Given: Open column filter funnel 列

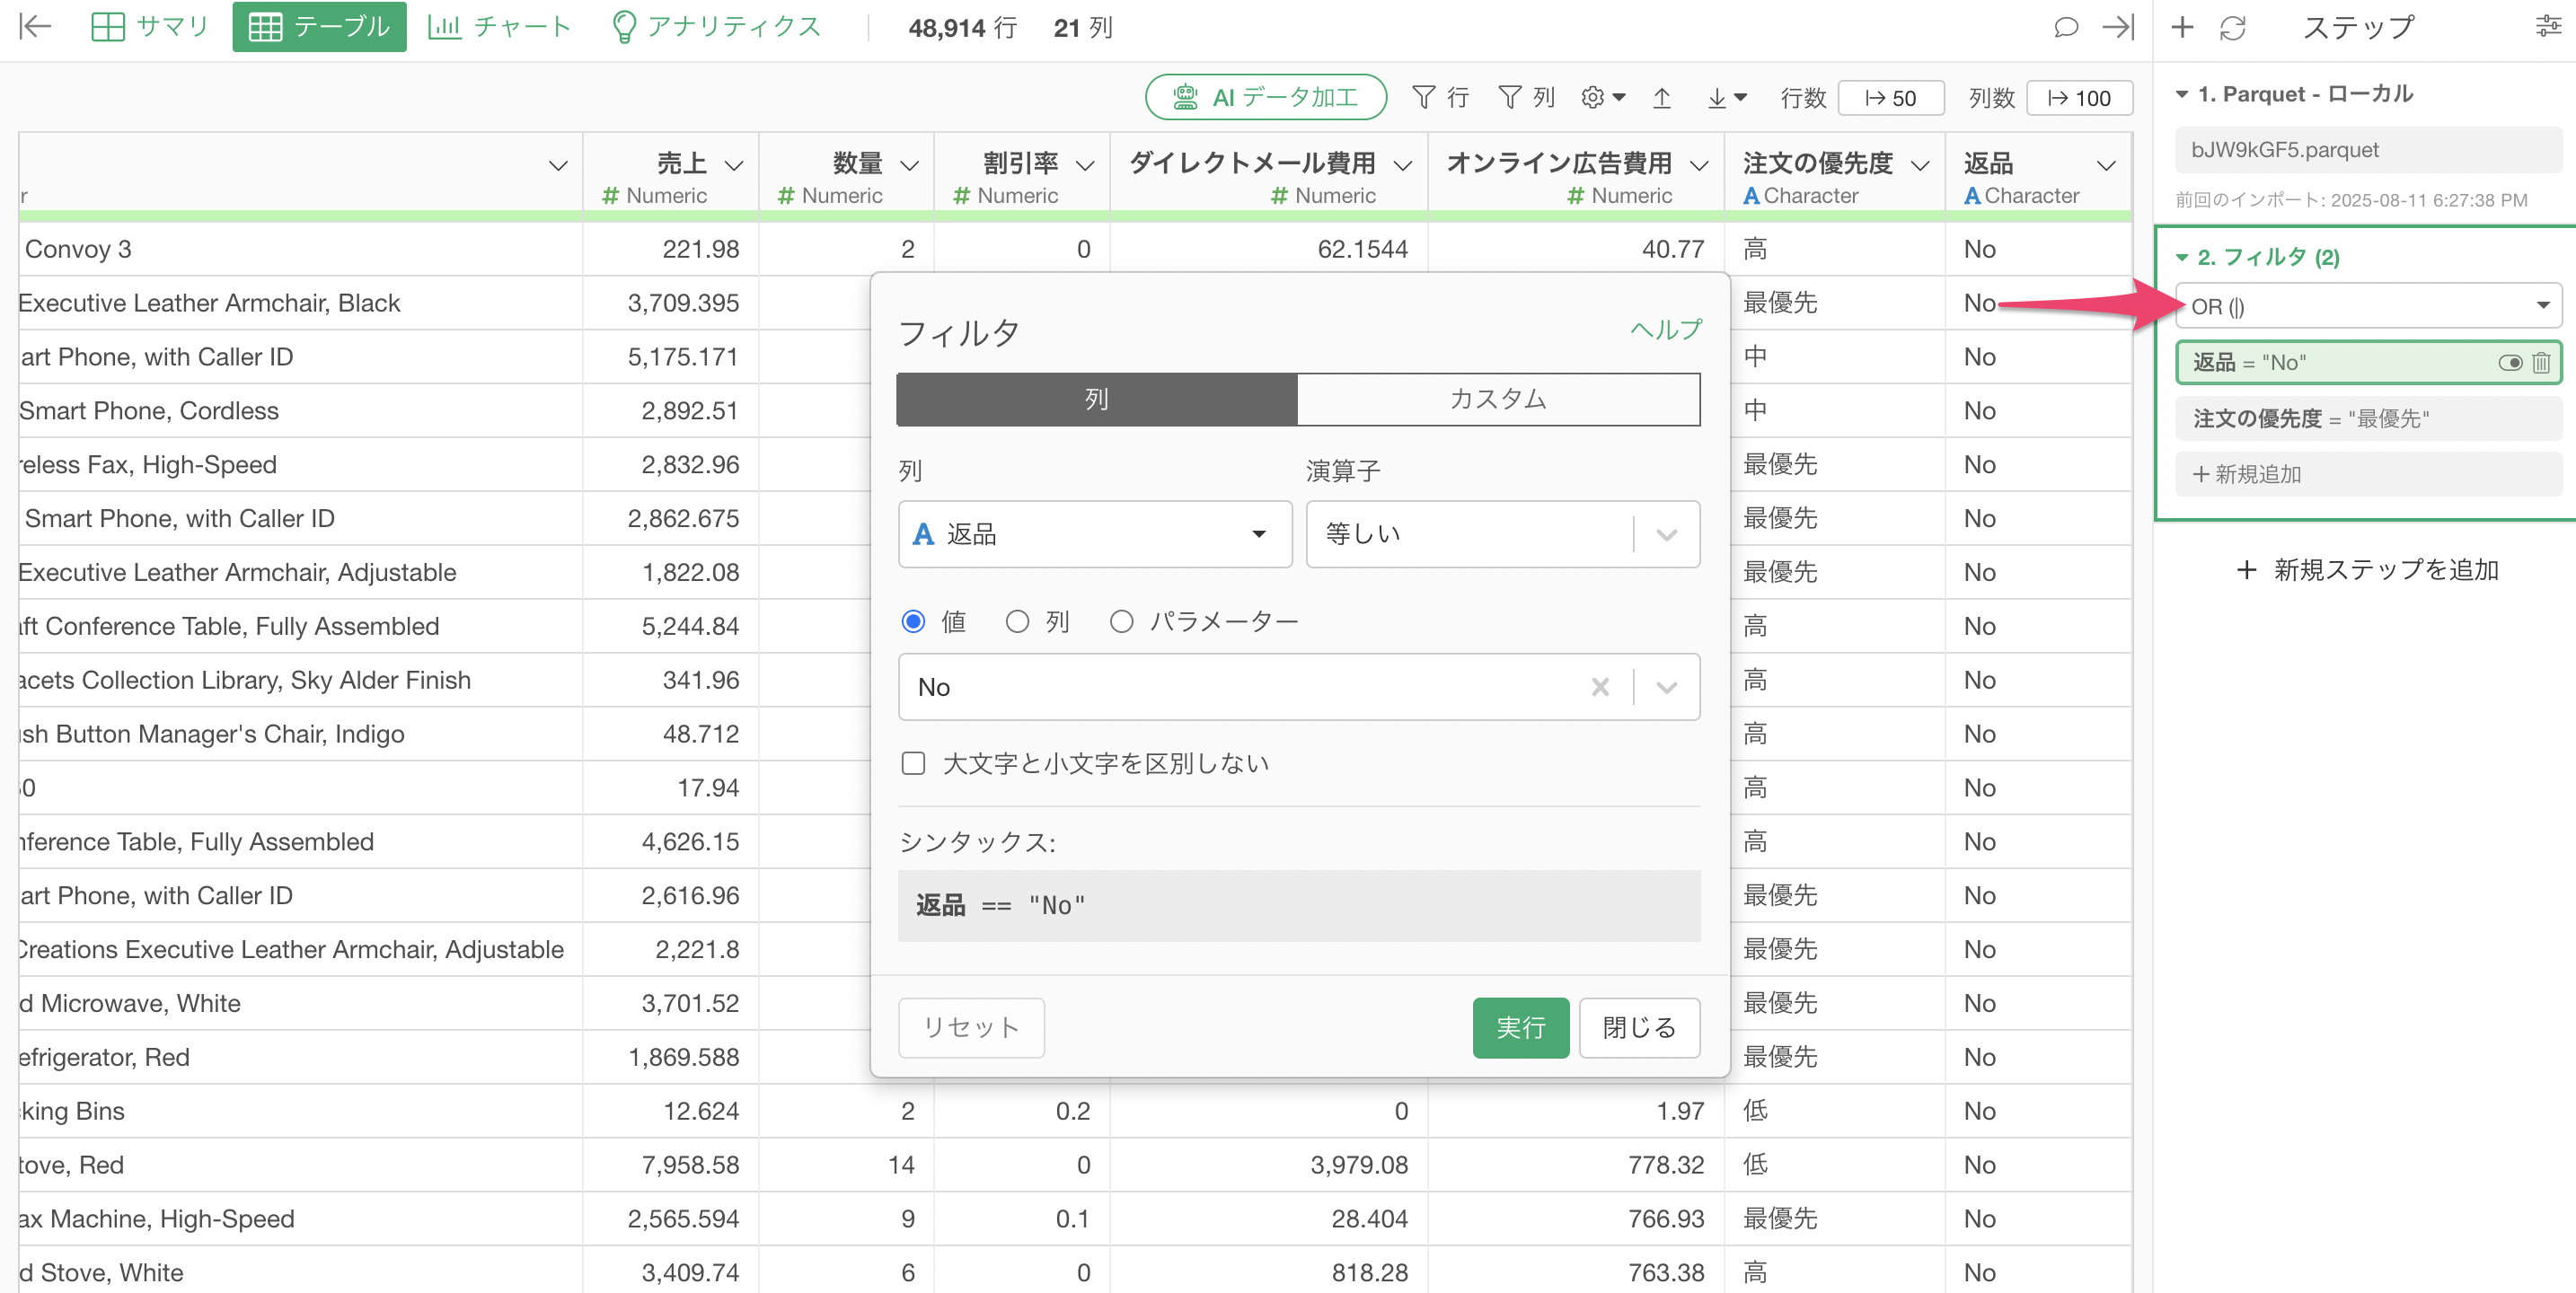Looking at the screenshot, I should 1526,97.
